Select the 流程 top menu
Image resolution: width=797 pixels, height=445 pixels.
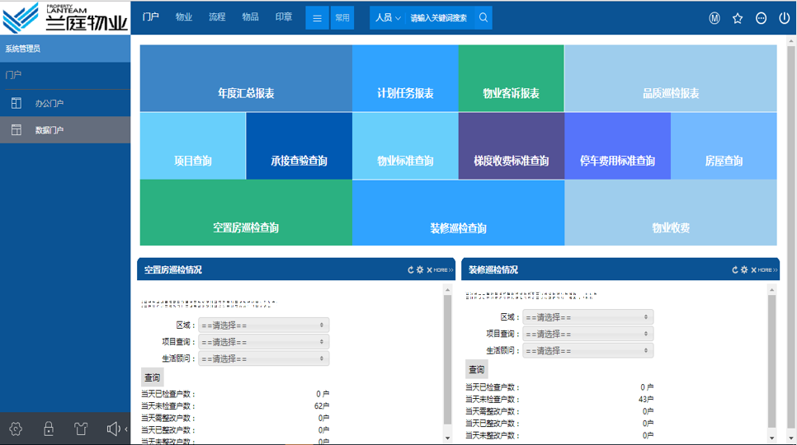pyautogui.click(x=217, y=16)
